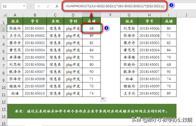196x126 pixels.
Task: Click cell B3 with 2018145002
Action: tap(35, 36)
